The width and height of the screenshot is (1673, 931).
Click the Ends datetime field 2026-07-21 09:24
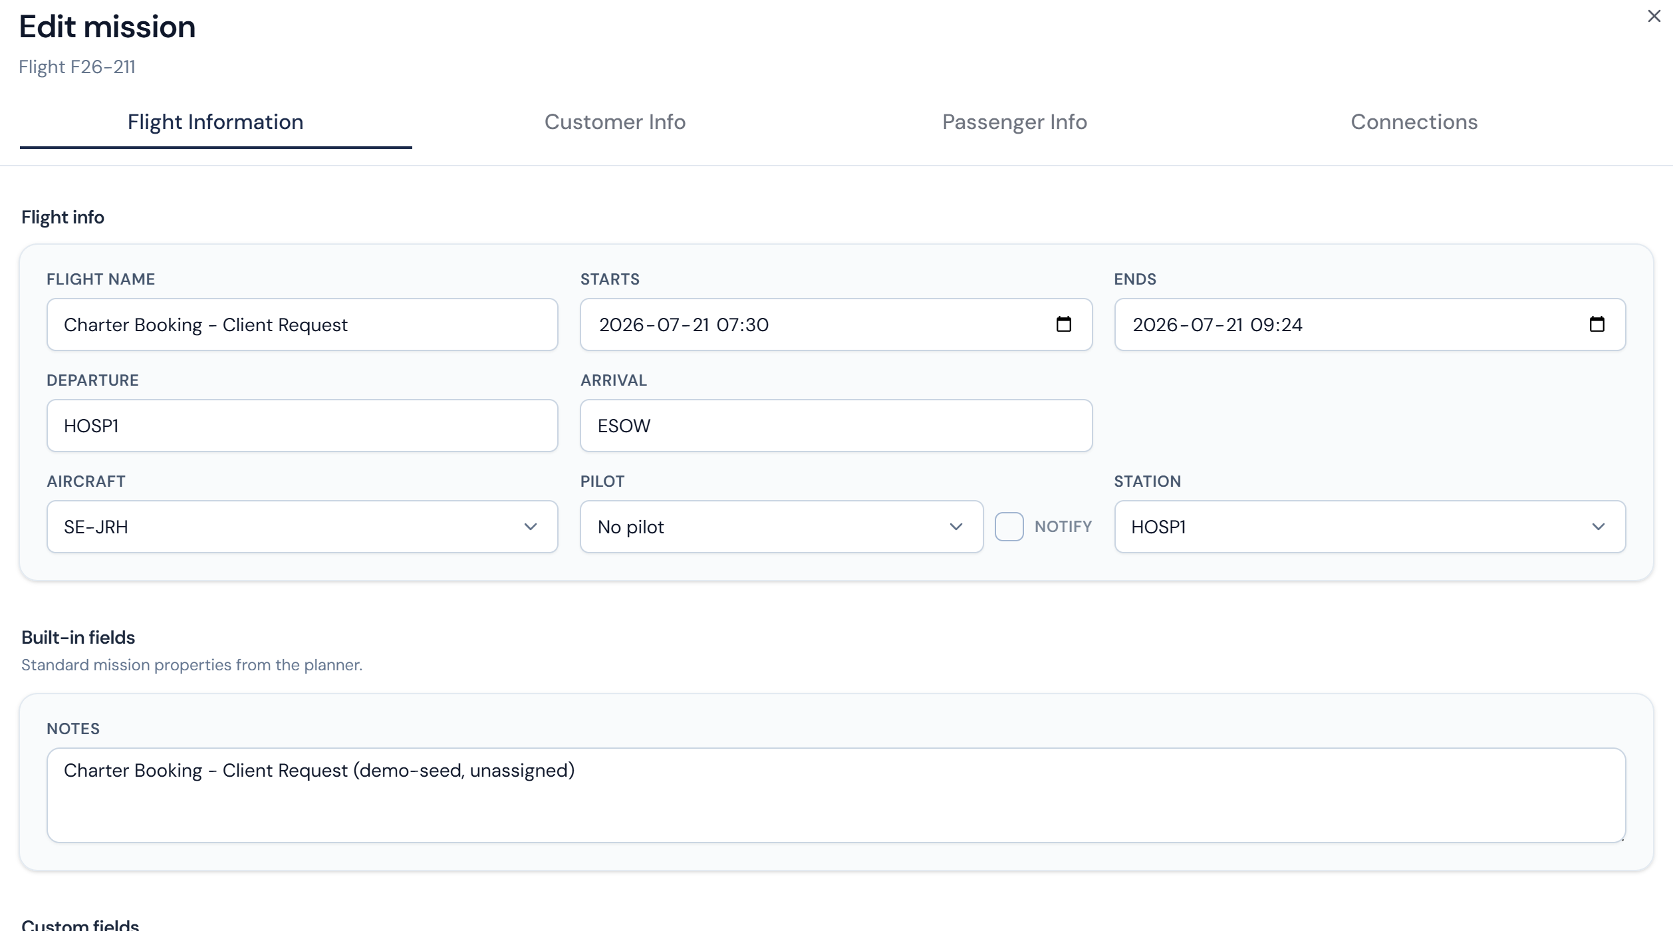[1370, 325]
